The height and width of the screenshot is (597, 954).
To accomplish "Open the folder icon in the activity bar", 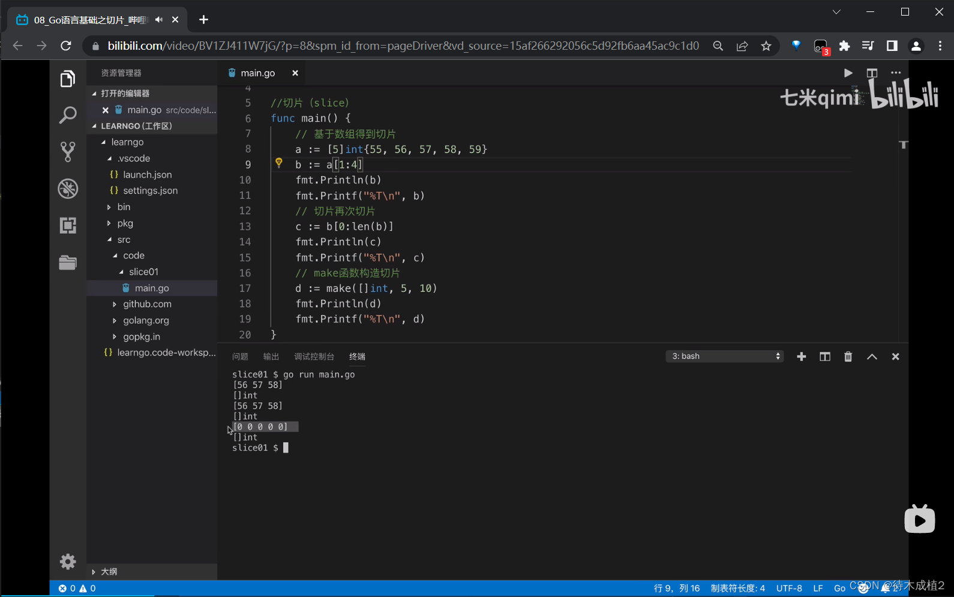I will pos(68,263).
